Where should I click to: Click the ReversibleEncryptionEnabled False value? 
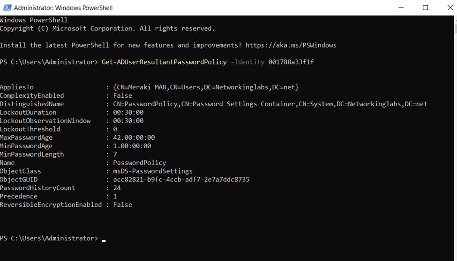122,204
